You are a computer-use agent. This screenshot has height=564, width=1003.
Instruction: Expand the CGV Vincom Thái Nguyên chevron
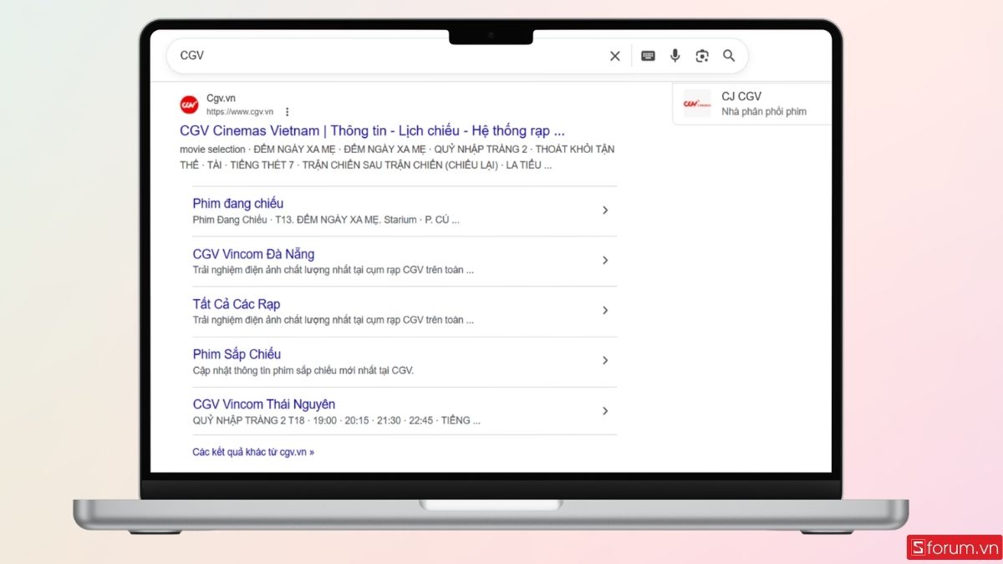[605, 410]
